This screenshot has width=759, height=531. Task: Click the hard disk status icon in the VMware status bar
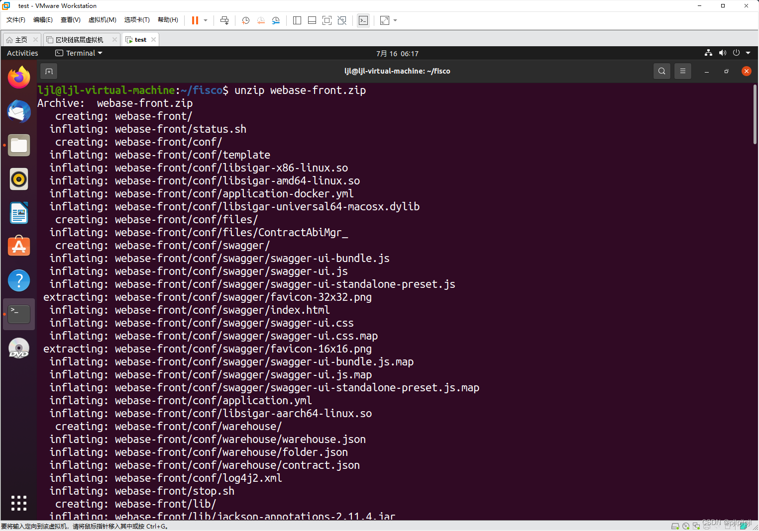coord(675,526)
